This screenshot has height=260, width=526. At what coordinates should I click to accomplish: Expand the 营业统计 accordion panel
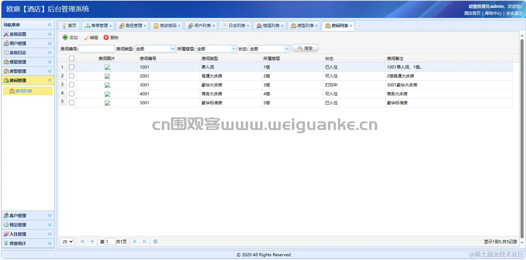(28, 243)
